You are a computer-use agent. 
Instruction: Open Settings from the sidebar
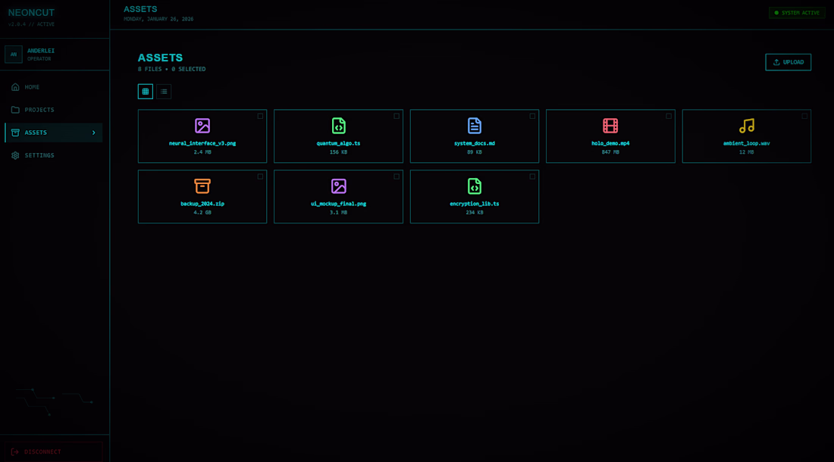point(54,155)
